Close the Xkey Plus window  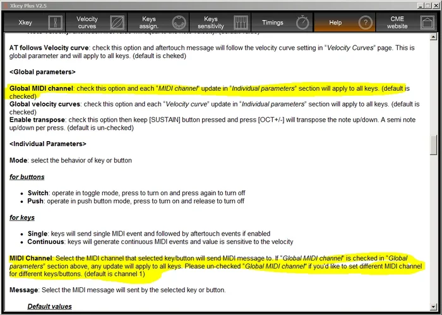435,5
